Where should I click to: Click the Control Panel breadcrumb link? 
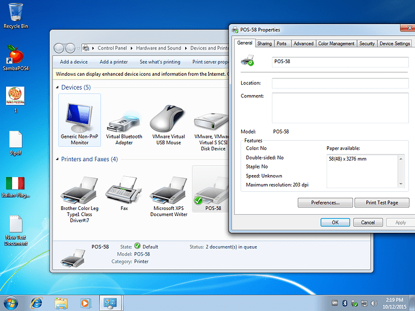112,48
